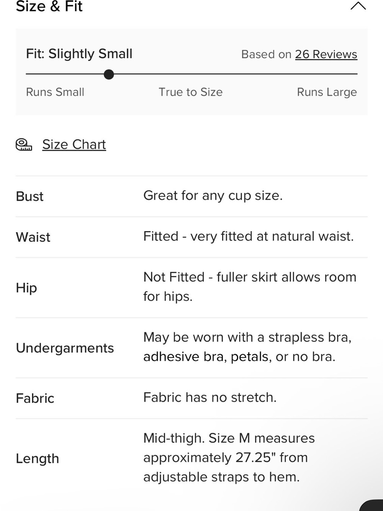This screenshot has width=383, height=511.
Task: Click the 'Great for any cup size' text
Action: tap(213, 196)
